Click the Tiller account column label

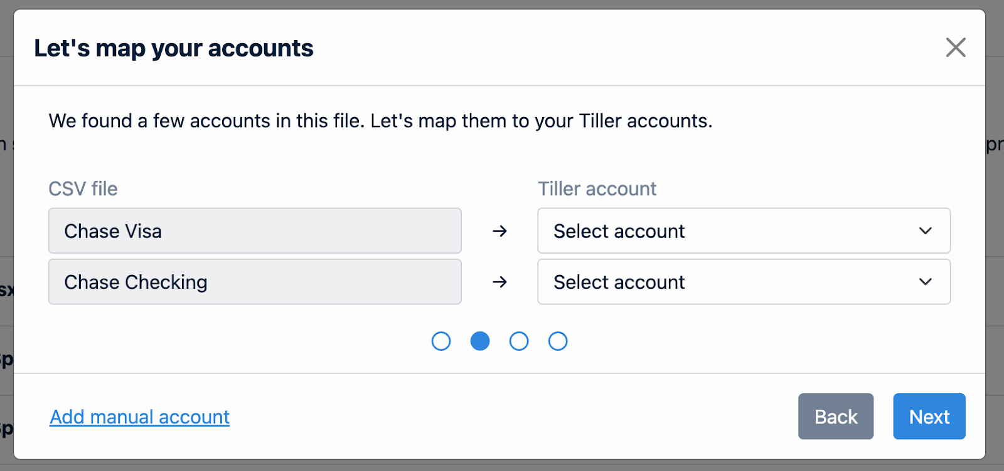pos(597,189)
